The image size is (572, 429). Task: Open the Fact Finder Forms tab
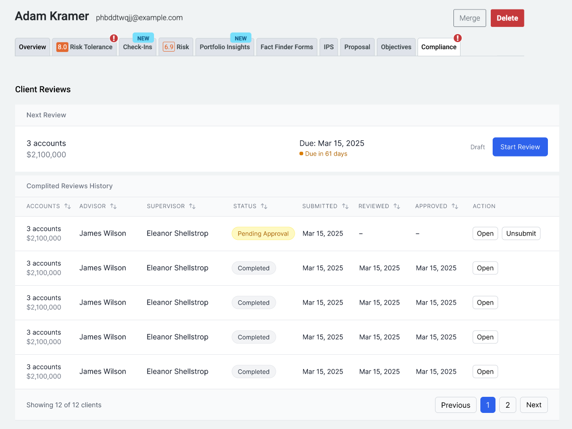(287, 47)
